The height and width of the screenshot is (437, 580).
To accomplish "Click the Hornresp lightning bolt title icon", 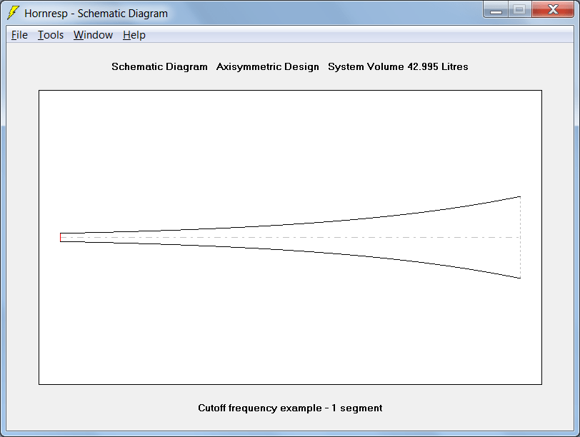I will tap(13, 13).
